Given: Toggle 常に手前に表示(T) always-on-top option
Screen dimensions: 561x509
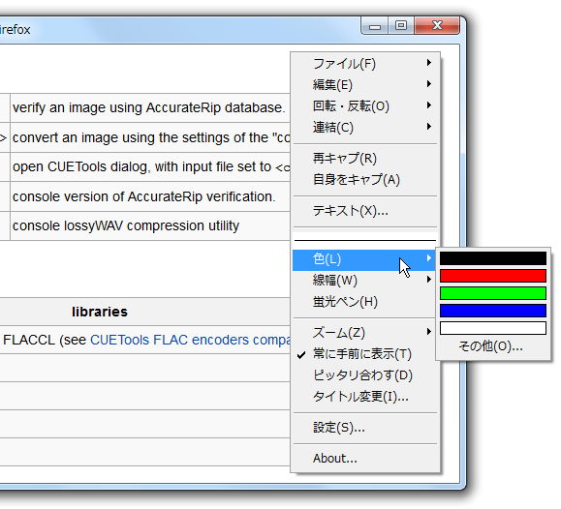Looking at the screenshot, I should [364, 354].
